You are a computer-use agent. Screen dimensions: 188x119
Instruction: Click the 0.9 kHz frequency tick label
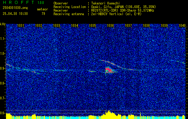(x=2, y=68)
